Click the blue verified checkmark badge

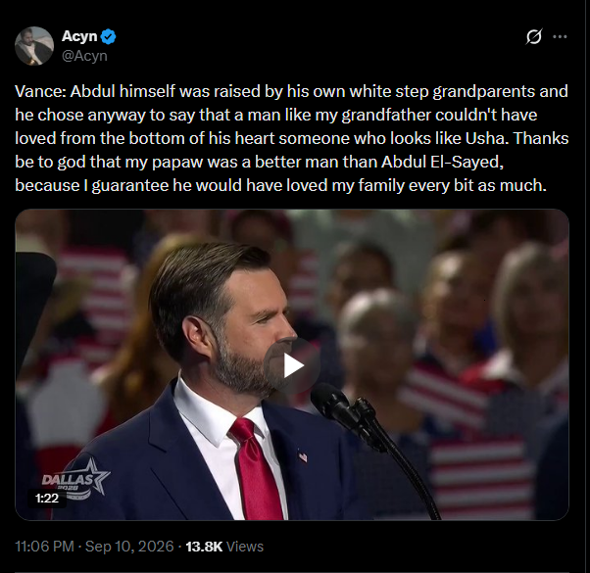click(109, 36)
